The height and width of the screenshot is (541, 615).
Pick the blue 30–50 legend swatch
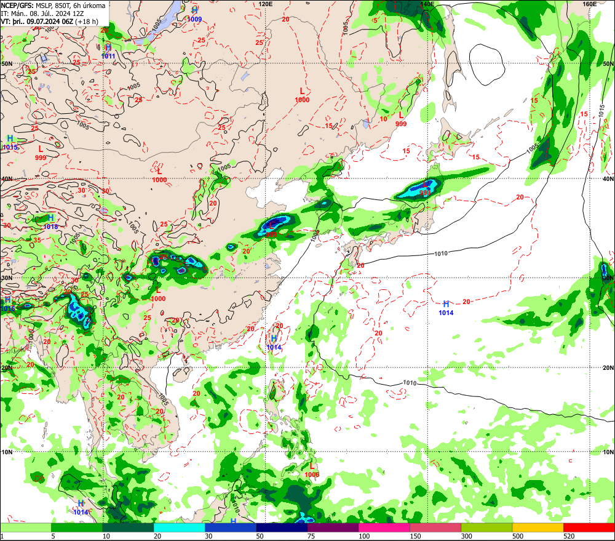[231, 527]
